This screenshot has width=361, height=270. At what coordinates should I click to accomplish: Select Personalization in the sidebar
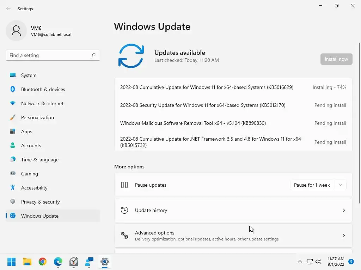(x=53, y=117)
